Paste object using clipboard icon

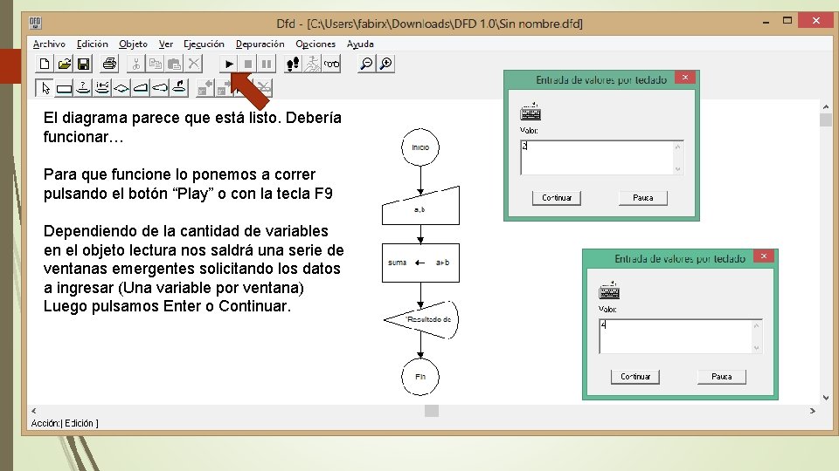click(175, 64)
